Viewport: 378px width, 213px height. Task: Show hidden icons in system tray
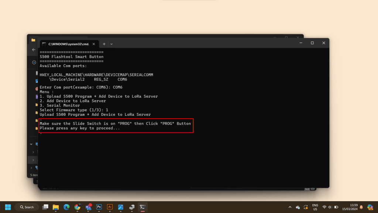(x=290, y=207)
